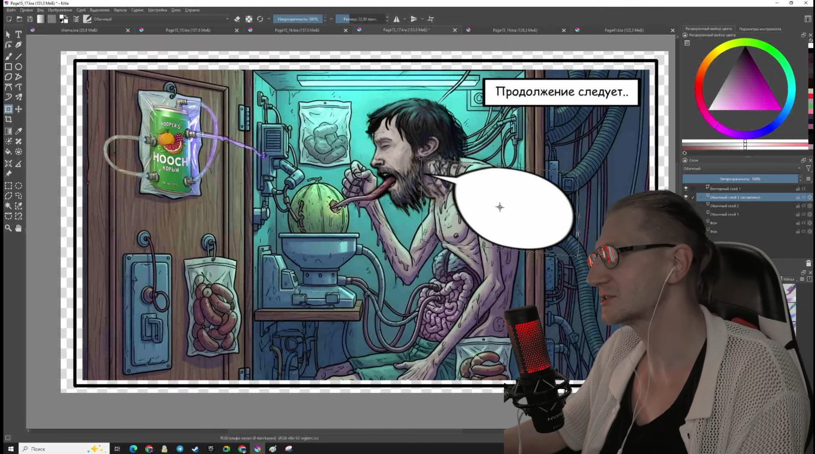815x454 pixels.
Task: Select the ellipse shape tool
Action: (x=18, y=67)
